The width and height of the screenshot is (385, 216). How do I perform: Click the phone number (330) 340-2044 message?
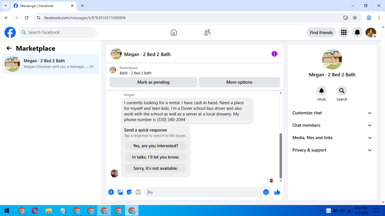[171, 120]
